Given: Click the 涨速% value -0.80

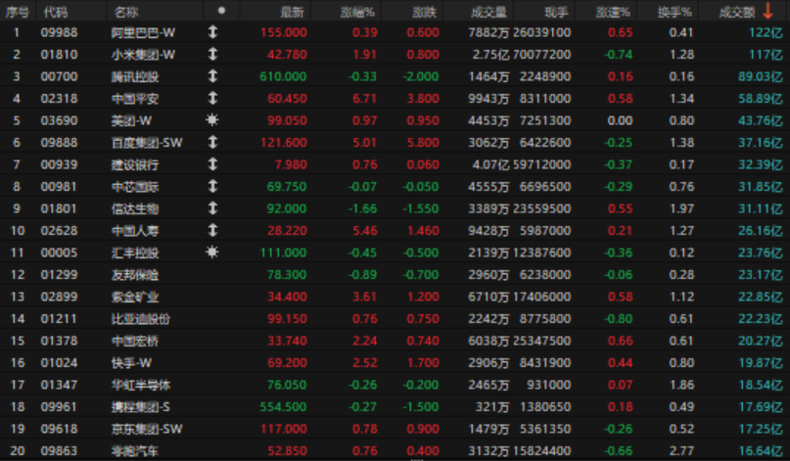Looking at the screenshot, I should [618, 319].
